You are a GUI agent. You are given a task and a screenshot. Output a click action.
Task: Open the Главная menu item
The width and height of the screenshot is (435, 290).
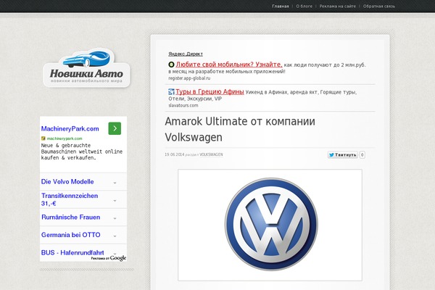280,6
